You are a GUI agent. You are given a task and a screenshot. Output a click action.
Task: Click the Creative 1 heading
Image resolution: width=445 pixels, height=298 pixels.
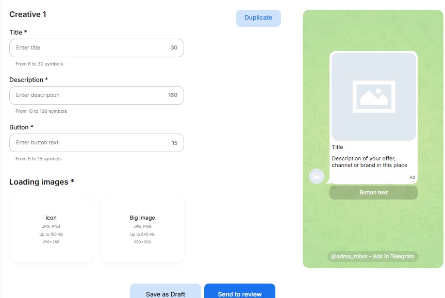[x=28, y=14]
